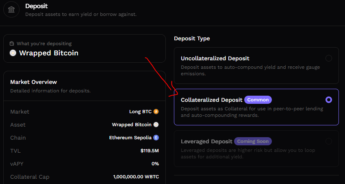The image size is (345, 184).
Task: Click the $119.5M TVL value
Action: click(150, 151)
